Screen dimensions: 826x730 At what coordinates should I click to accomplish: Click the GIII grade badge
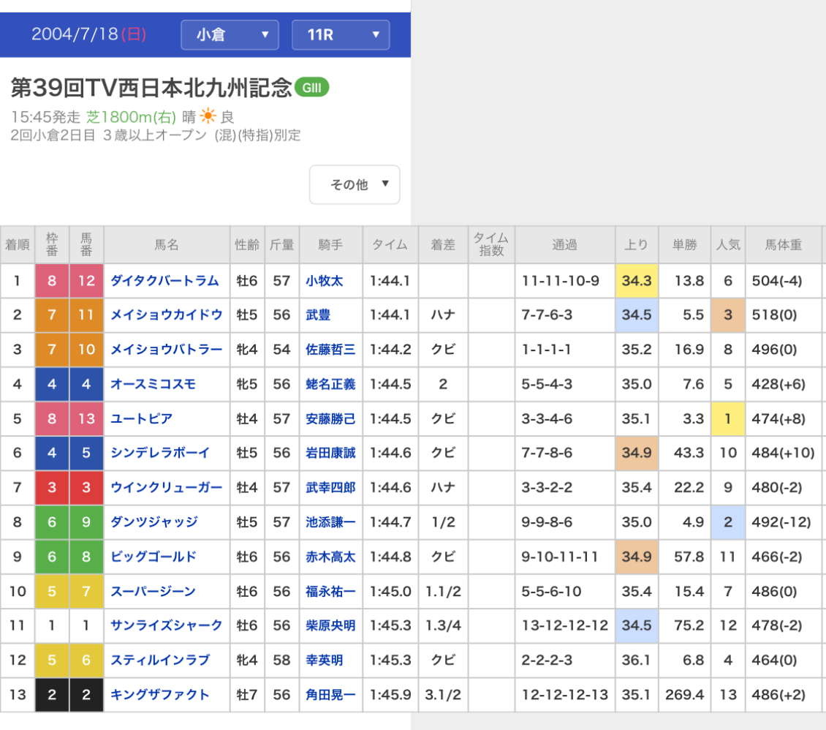point(312,88)
